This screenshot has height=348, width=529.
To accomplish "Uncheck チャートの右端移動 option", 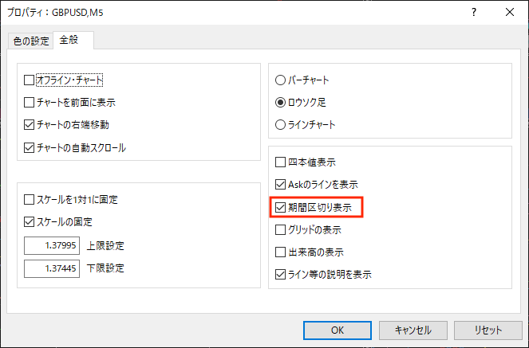I will coord(30,125).
